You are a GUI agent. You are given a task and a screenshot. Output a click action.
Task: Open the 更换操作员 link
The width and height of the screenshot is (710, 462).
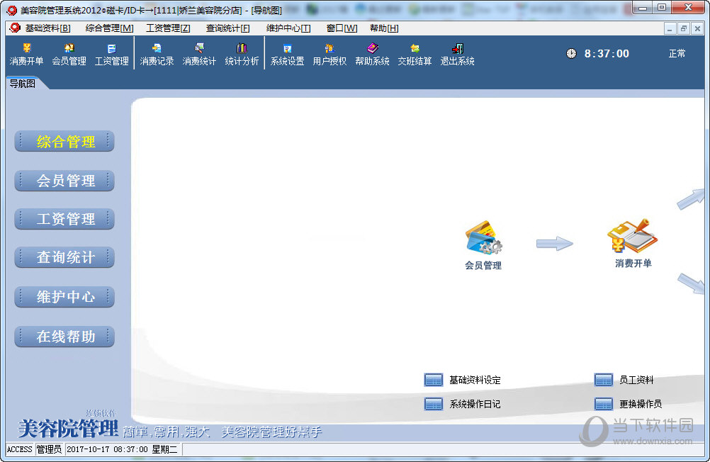coord(641,404)
